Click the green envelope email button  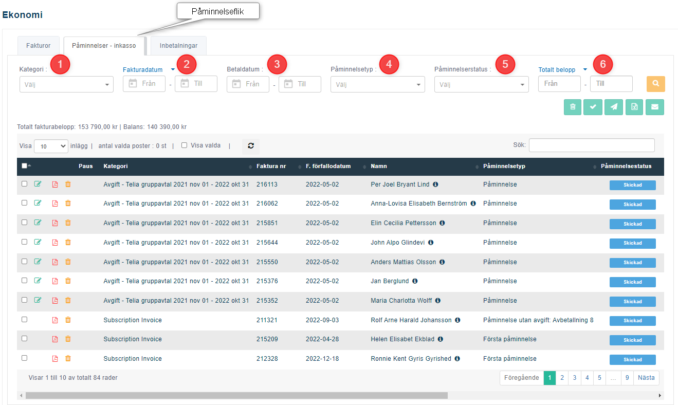pyautogui.click(x=655, y=107)
